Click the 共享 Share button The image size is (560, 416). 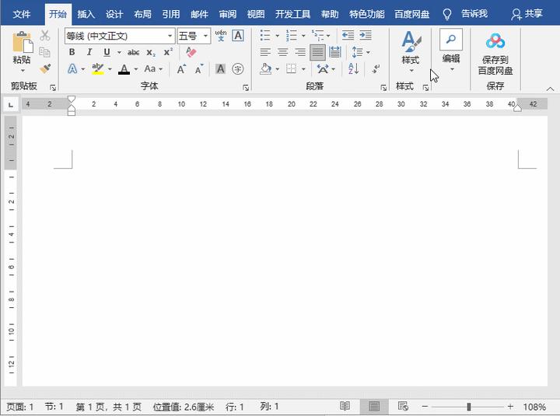pyautogui.click(x=527, y=14)
